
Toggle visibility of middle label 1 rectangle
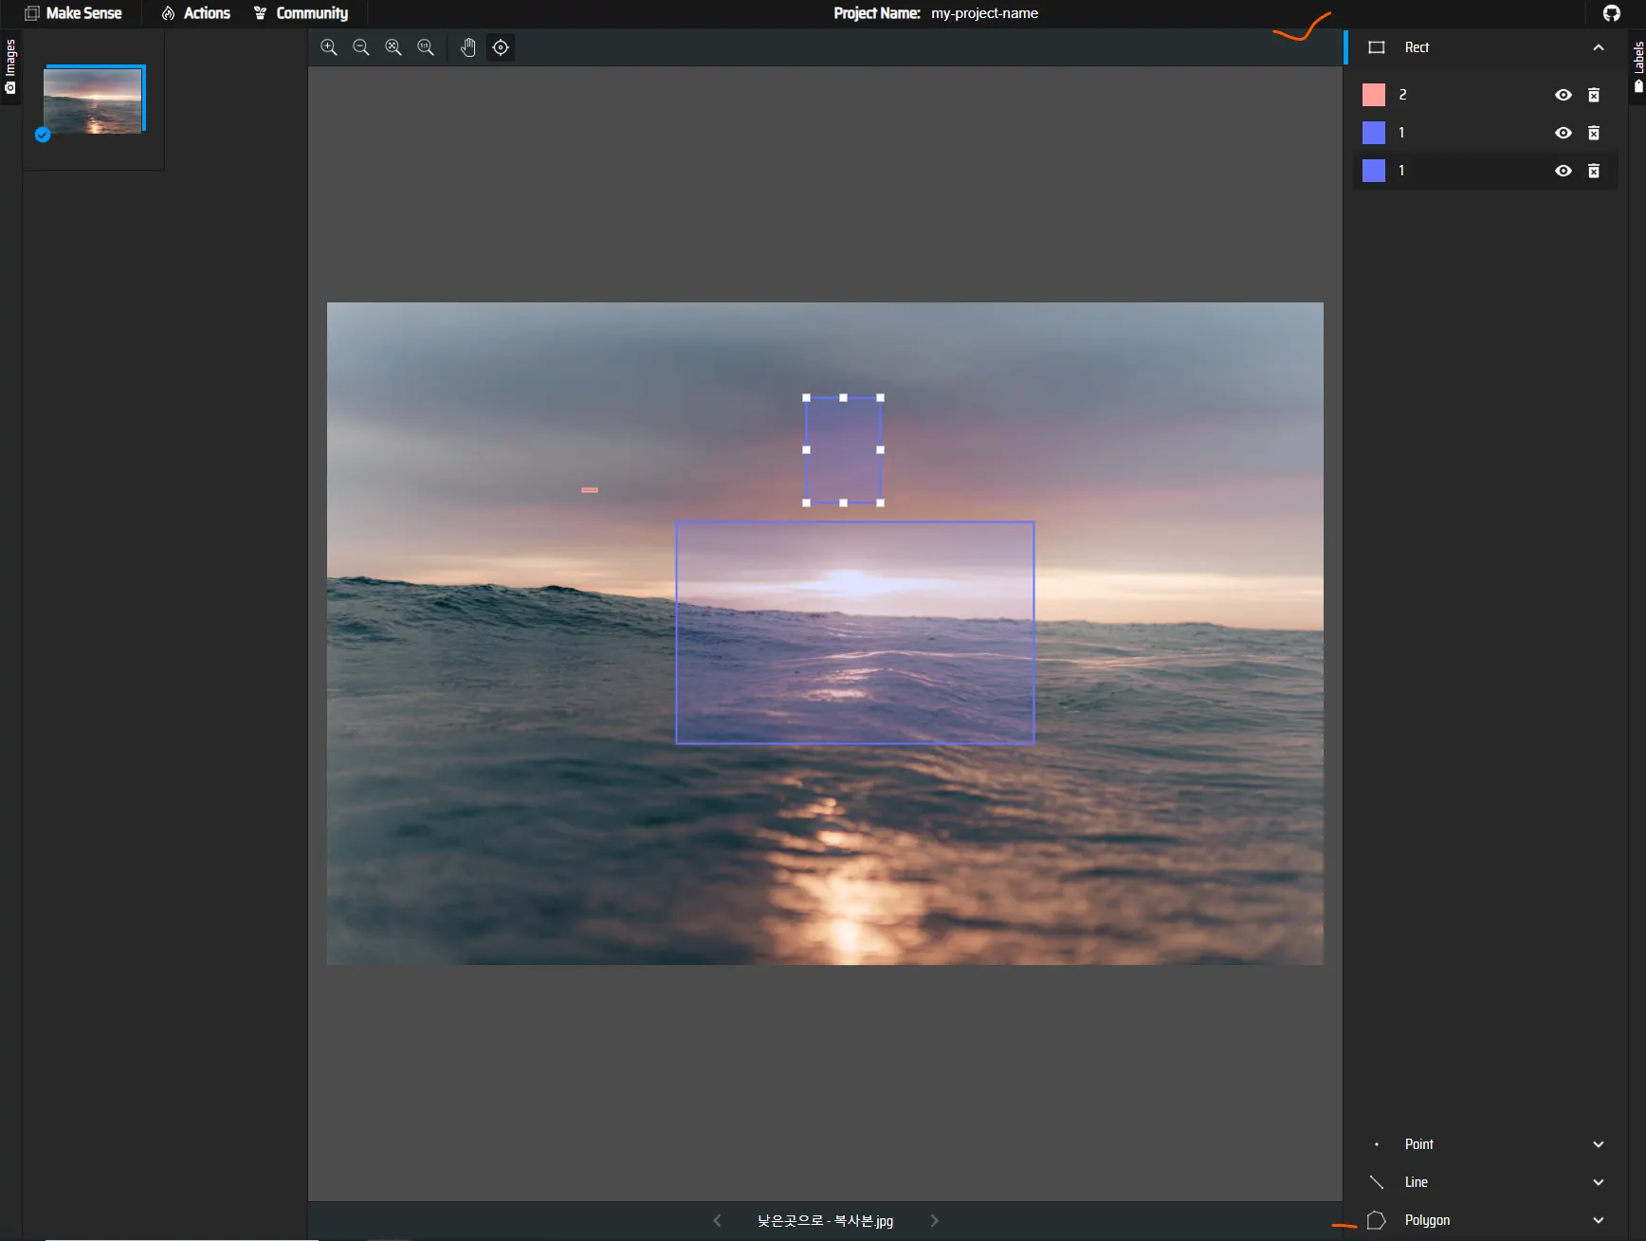(x=1564, y=133)
